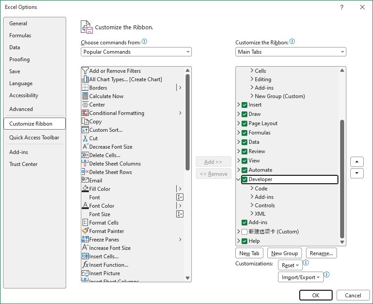Toggle the Draw tab checkbox
Image resolution: width=373 pixels, height=304 pixels.
pos(244,114)
